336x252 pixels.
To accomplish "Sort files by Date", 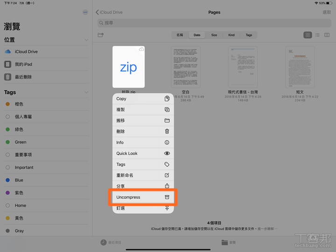I will tap(197, 35).
